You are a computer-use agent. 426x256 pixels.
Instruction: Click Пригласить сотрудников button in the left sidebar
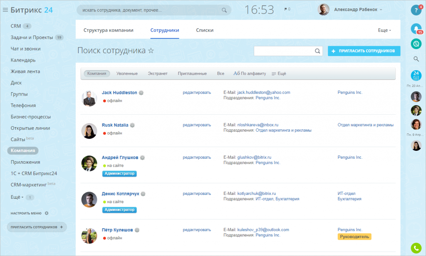(x=37, y=227)
